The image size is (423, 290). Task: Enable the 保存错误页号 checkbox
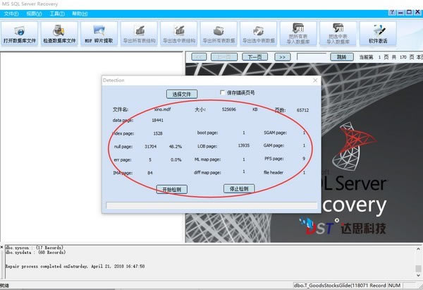click(223, 92)
